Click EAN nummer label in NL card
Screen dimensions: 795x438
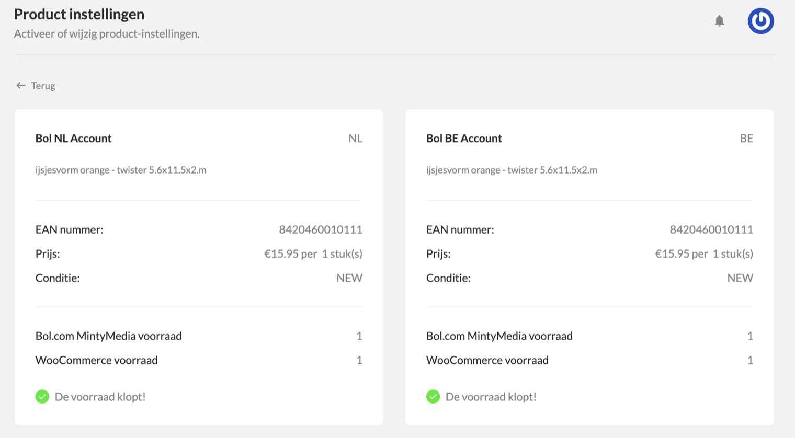tap(70, 229)
